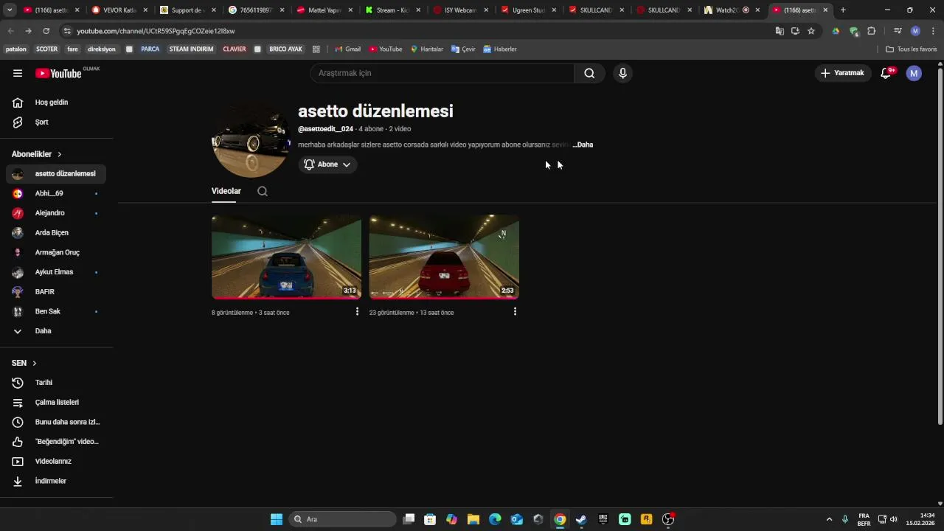944x531 pixels.
Task: Open Rockstar Games Launcher in taskbar
Action: (646, 519)
